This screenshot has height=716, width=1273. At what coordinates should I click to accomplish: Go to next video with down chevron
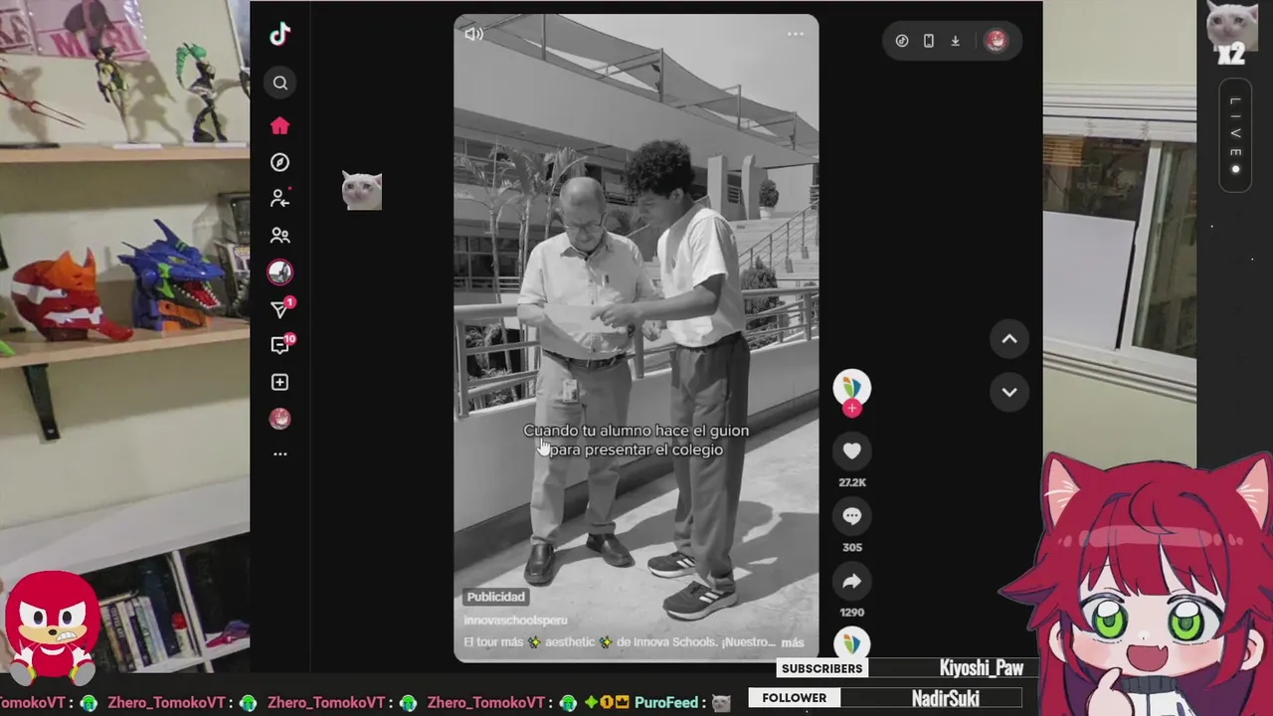click(x=1008, y=392)
